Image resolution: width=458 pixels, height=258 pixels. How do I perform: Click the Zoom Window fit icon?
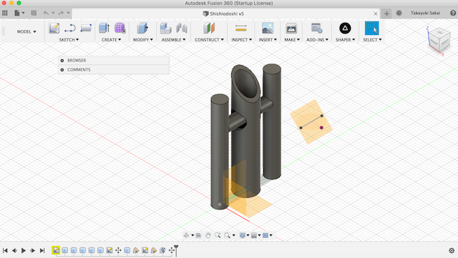pos(228,235)
